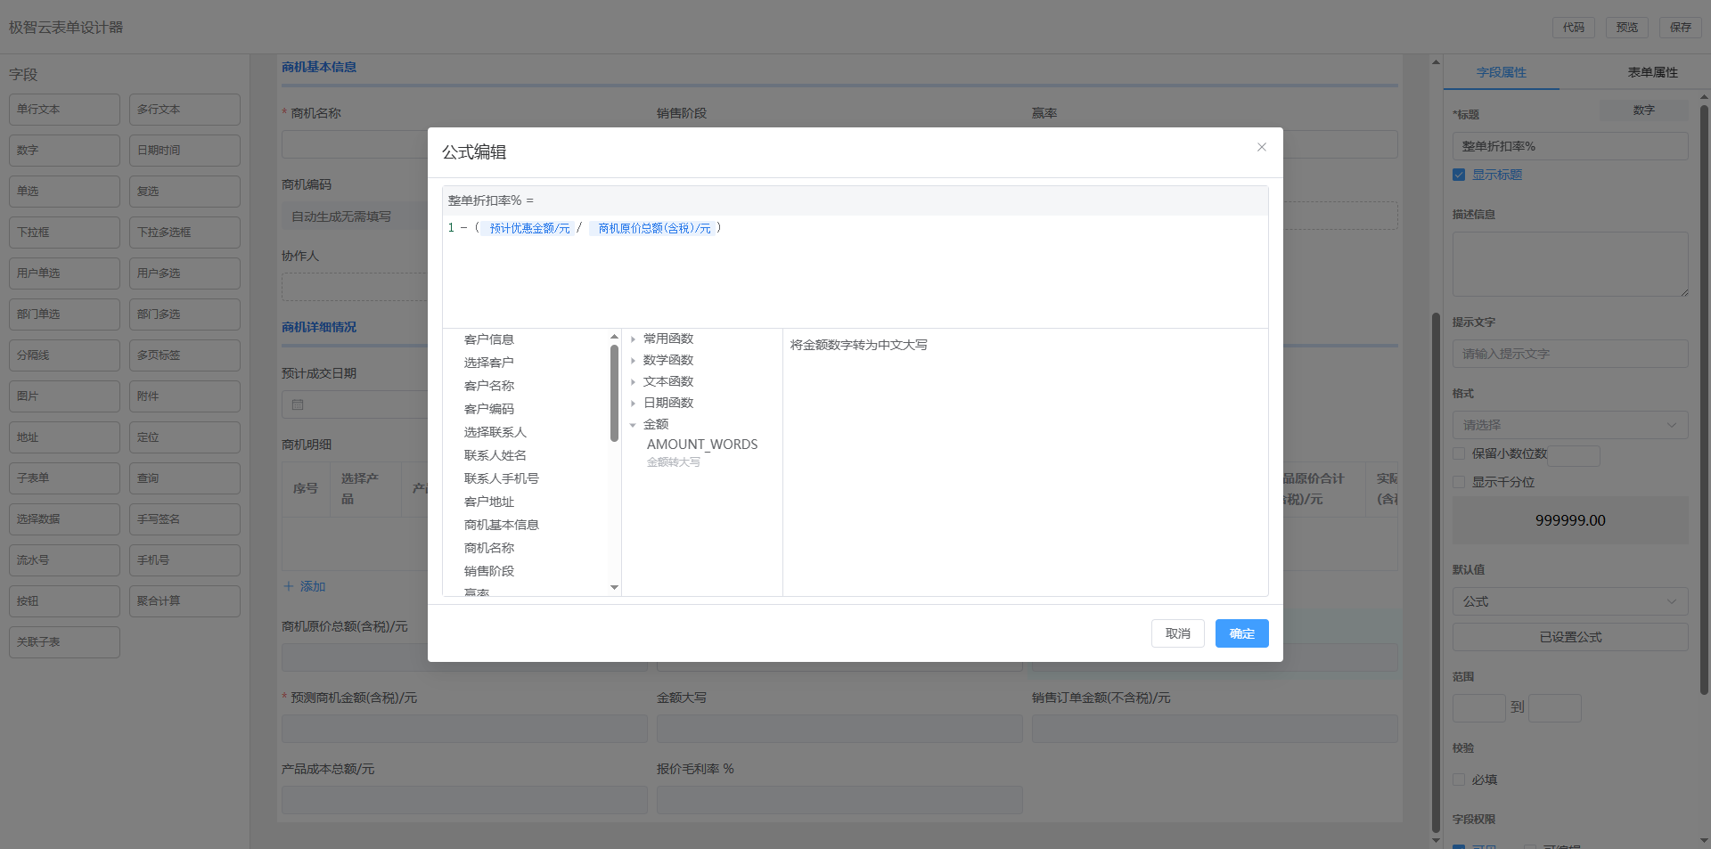
Task: Enable the 保留小数位数 checkbox
Action: point(1459,453)
